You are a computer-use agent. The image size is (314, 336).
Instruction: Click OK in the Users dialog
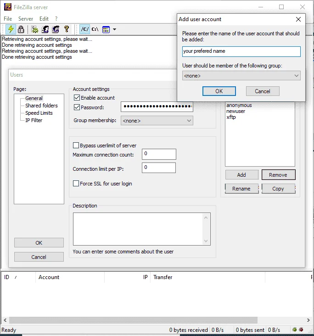[x=39, y=243]
